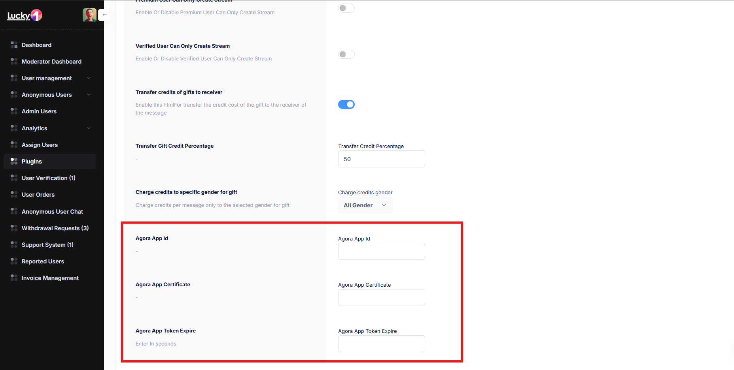
Task: Expand the User management submenu
Action: (x=89, y=78)
